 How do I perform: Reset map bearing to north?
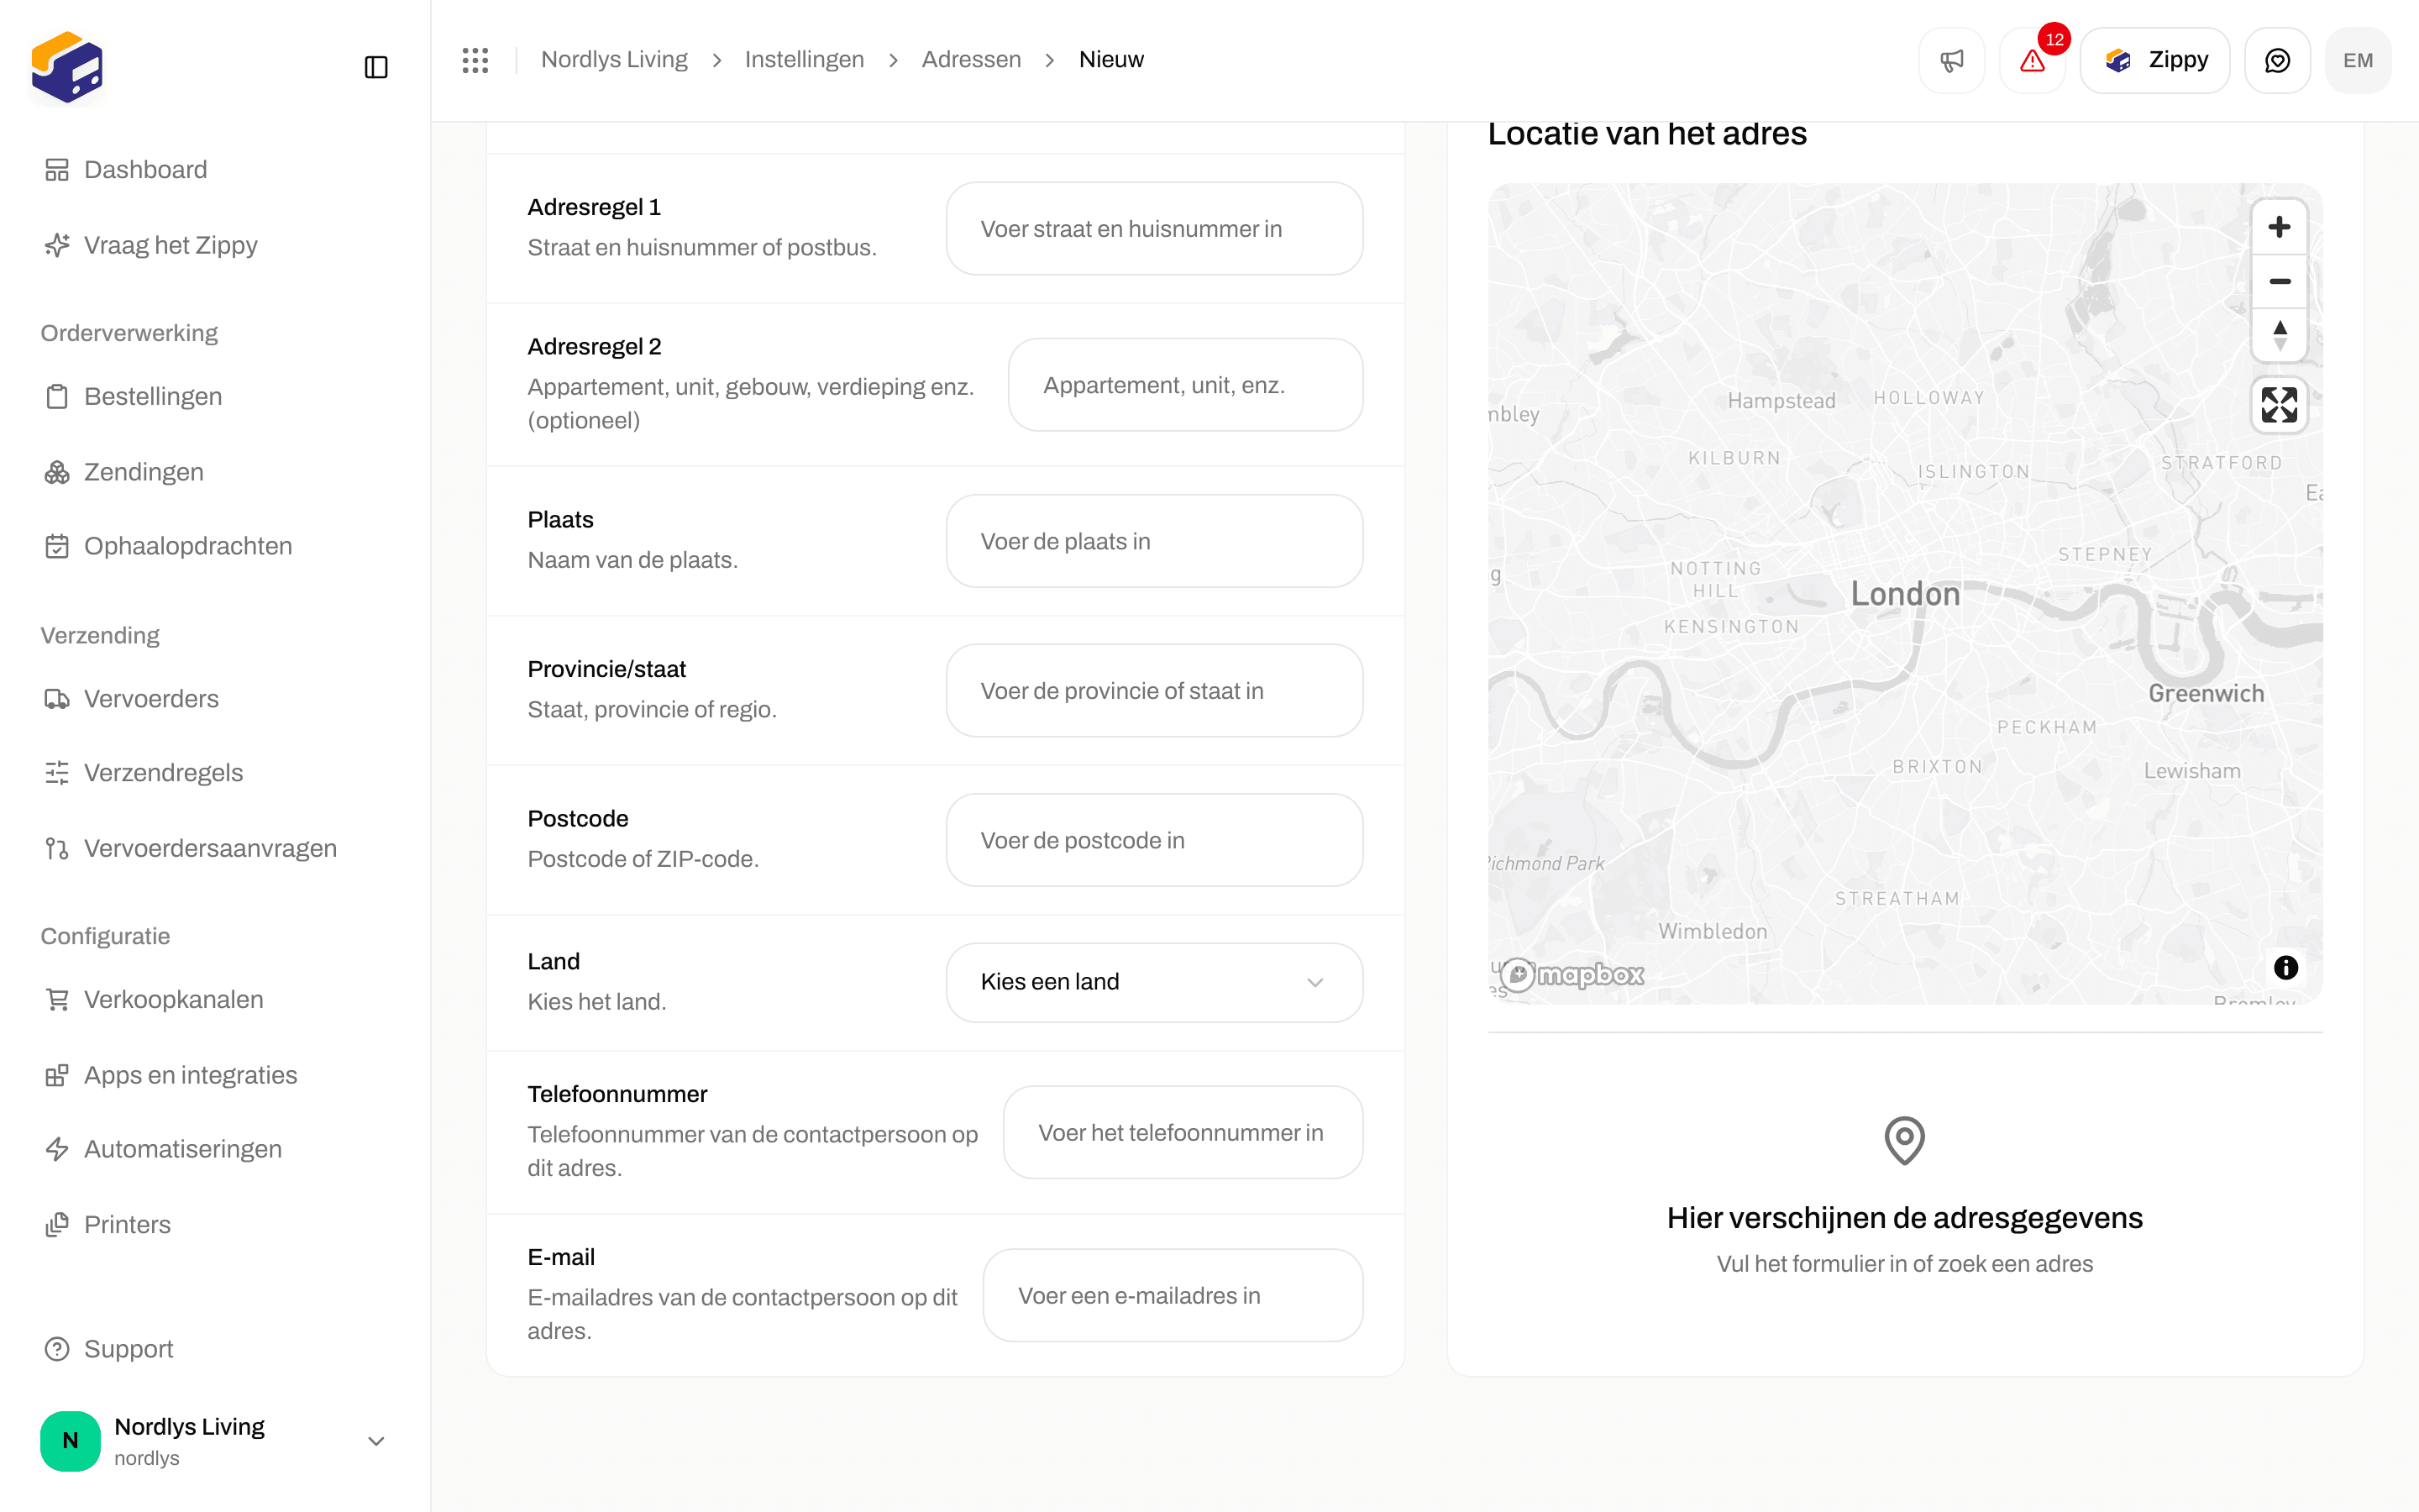tap(2279, 335)
